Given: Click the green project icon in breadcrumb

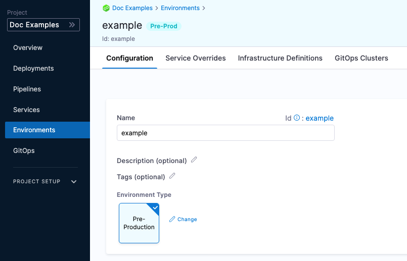Looking at the screenshot, I should tap(106, 8).
